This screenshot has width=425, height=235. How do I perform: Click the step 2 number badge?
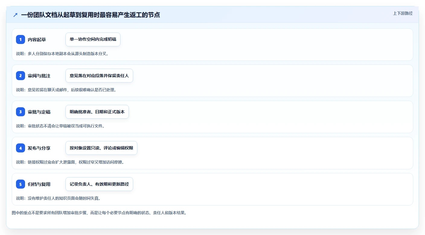click(21, 76)
